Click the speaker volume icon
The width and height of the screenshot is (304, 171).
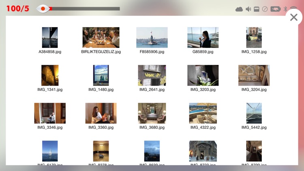coord(248,9)
